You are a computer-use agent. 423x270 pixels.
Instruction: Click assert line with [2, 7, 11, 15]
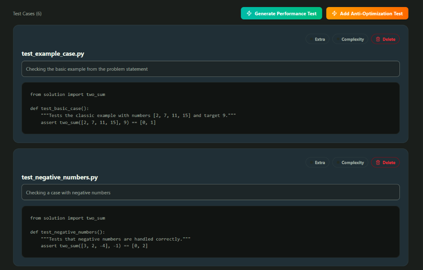(98, 122)
